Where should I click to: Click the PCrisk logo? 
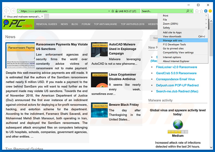18,24
